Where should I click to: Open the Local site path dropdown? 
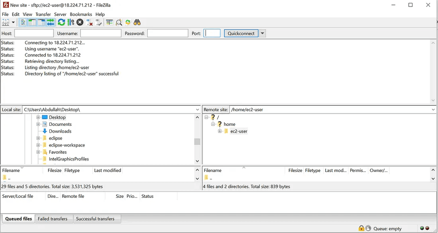pos(198,110)
